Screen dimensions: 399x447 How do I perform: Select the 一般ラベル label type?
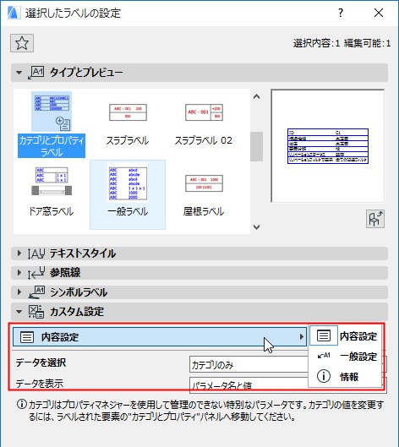click(x=128, y=194)
